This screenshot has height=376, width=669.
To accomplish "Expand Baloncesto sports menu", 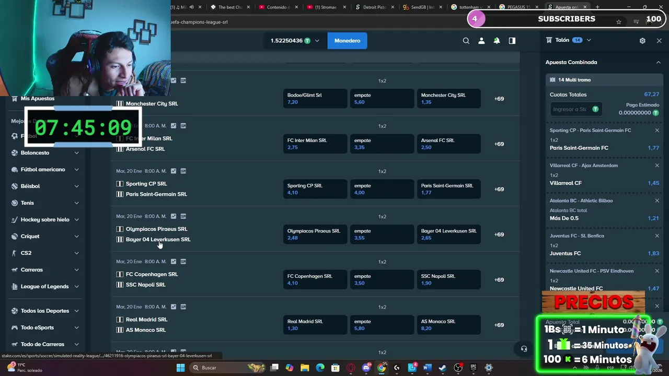I will [76, 153].
